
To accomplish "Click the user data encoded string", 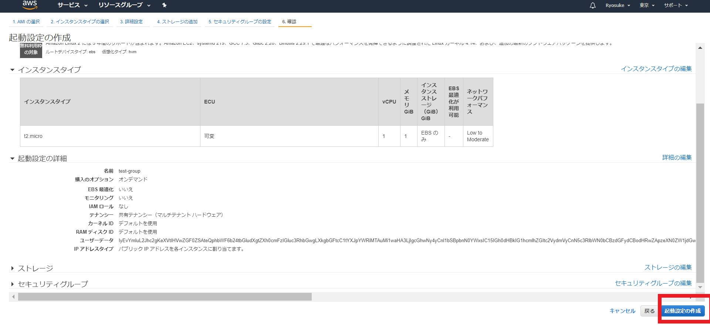I will click(x=407, y=240).
